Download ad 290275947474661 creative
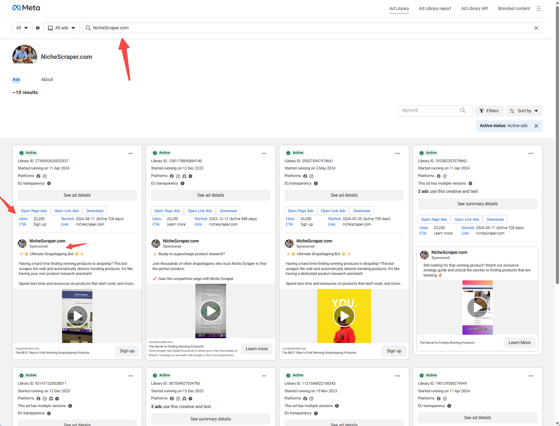This screenshot has width=560, height=426. (x=362, y=211)
